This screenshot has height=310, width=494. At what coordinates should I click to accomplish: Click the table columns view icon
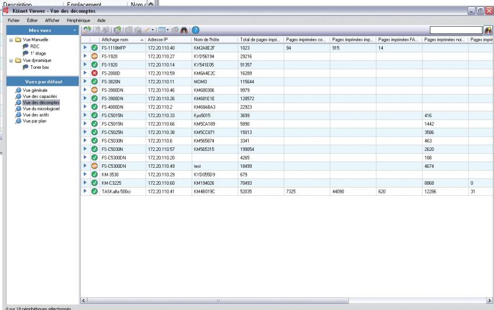pos(162,30)
